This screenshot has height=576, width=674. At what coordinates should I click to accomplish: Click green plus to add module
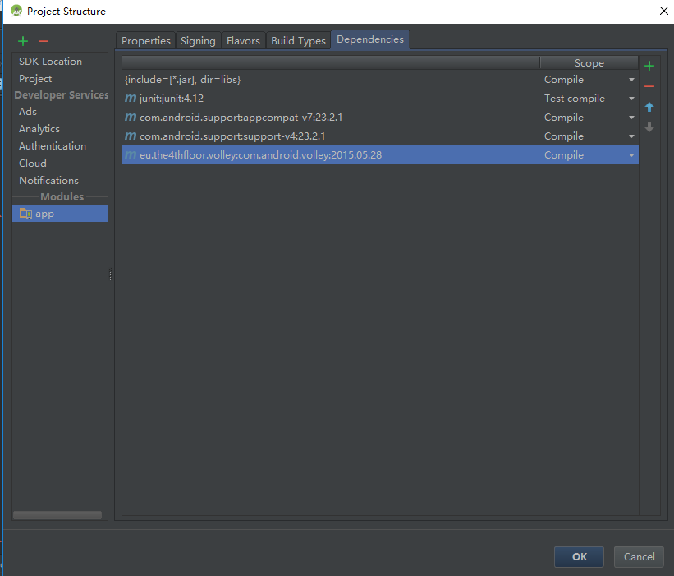(x=23, y=41)
